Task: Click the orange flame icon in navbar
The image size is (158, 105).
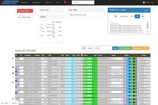Action: [69, 2]
